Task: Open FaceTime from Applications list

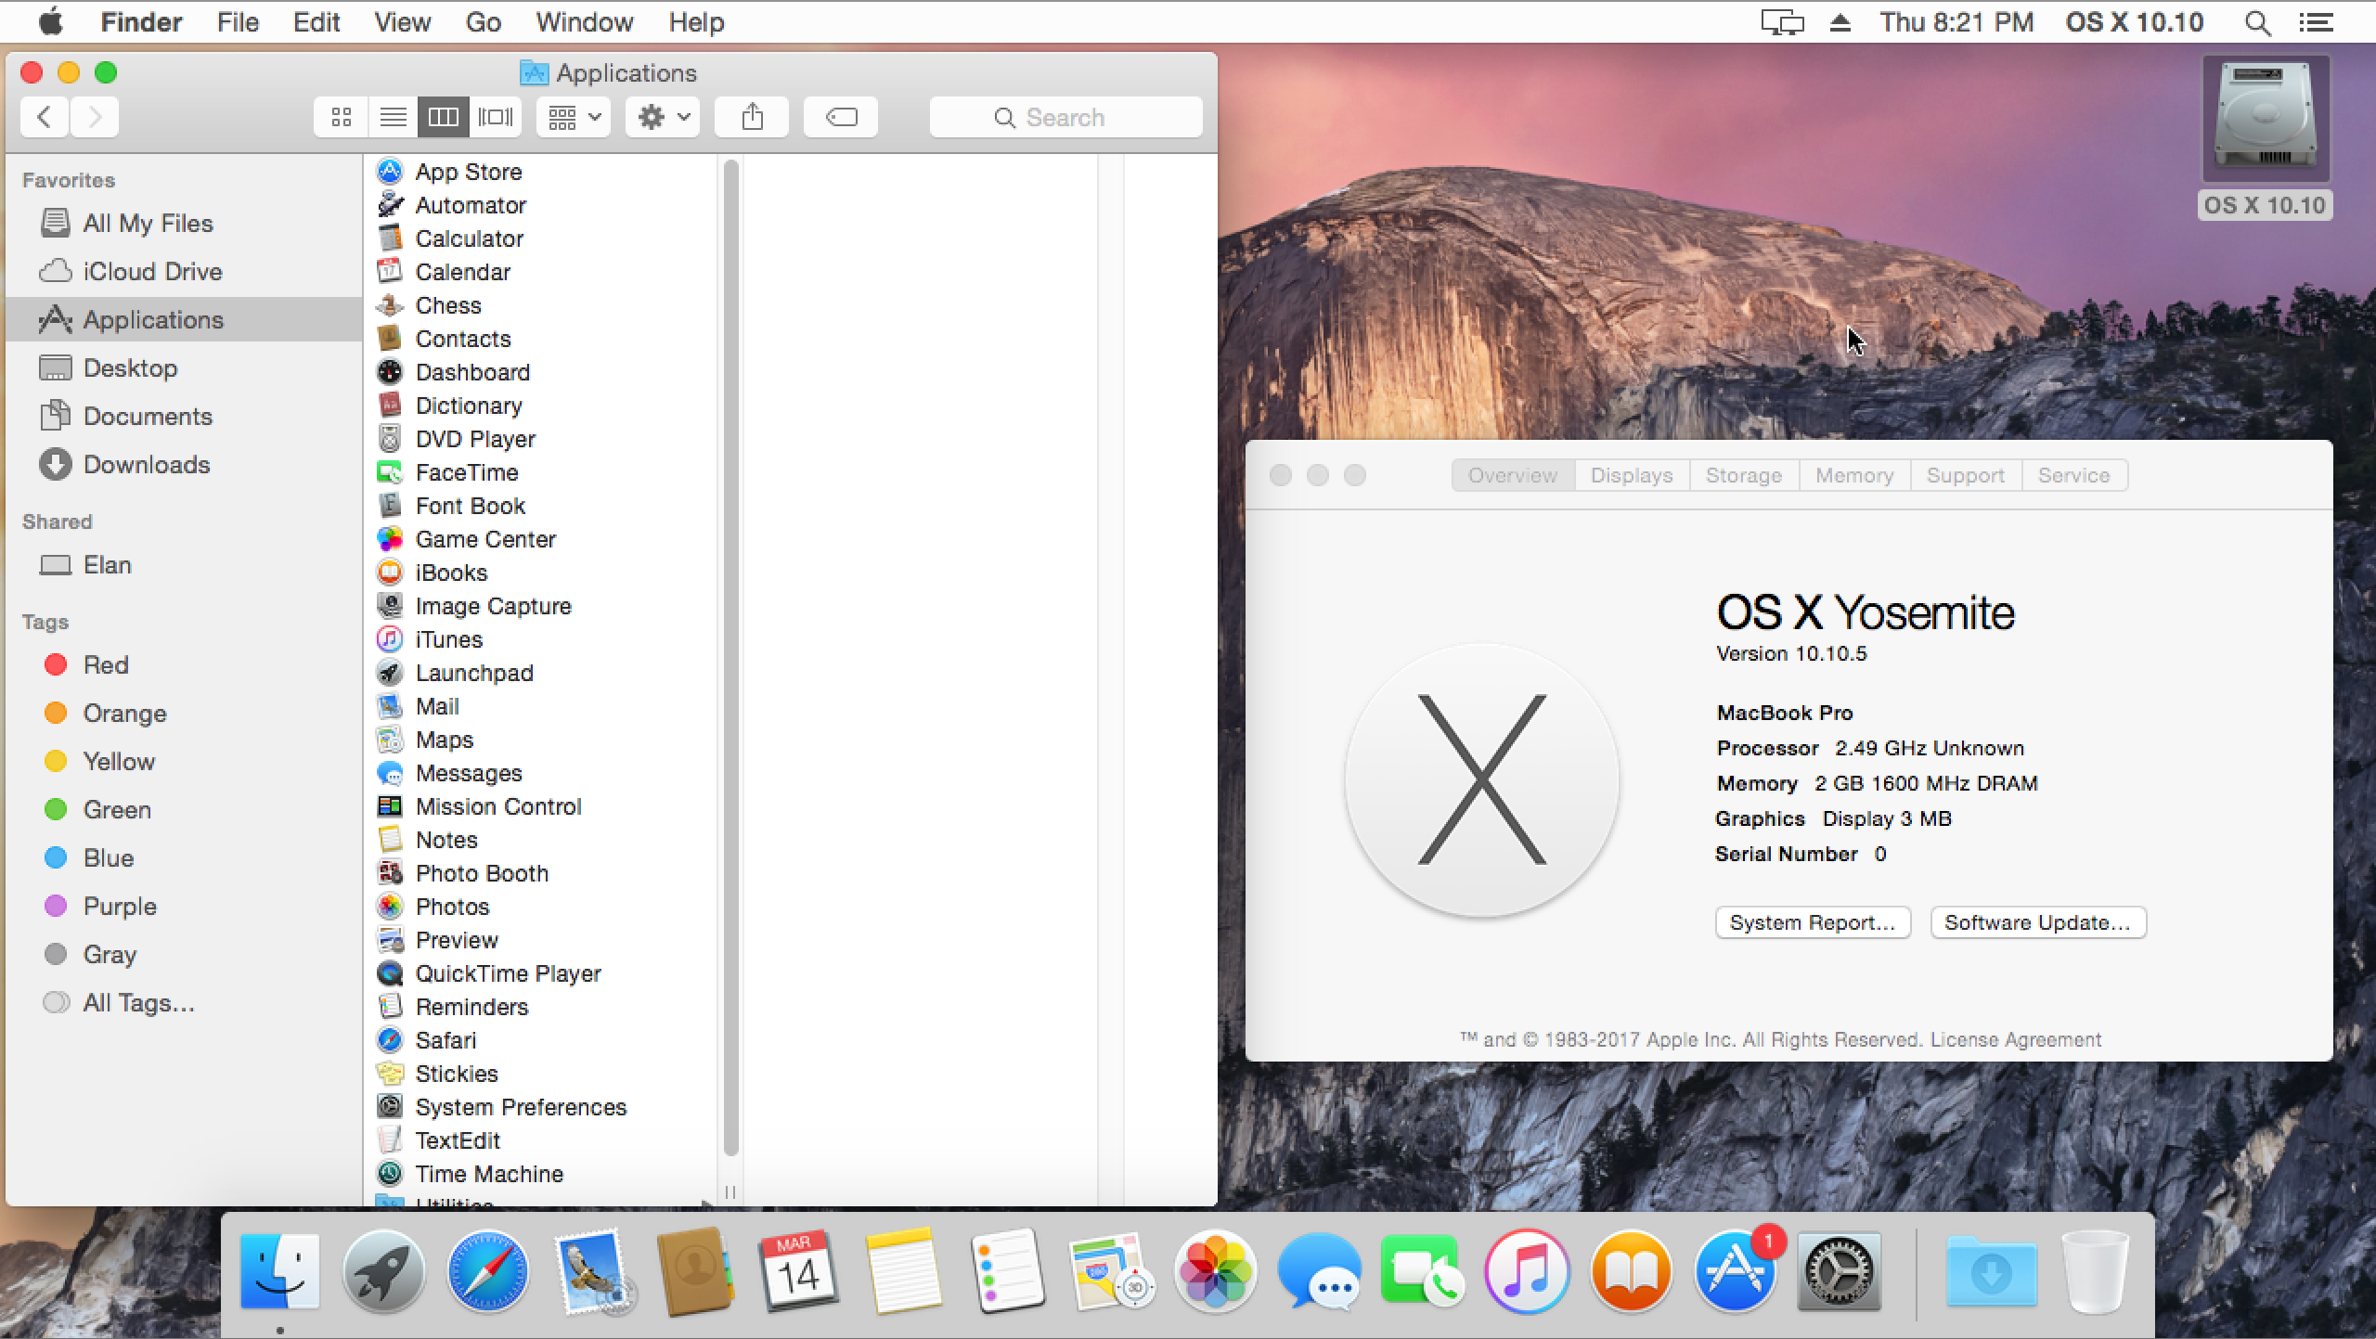Action: (x=467, y=471)
